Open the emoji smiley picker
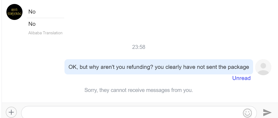Screen dimensions: 278x118 tap(247, 113)
